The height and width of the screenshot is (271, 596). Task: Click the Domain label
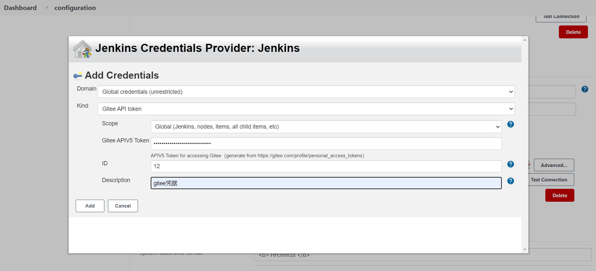(86, 89)
